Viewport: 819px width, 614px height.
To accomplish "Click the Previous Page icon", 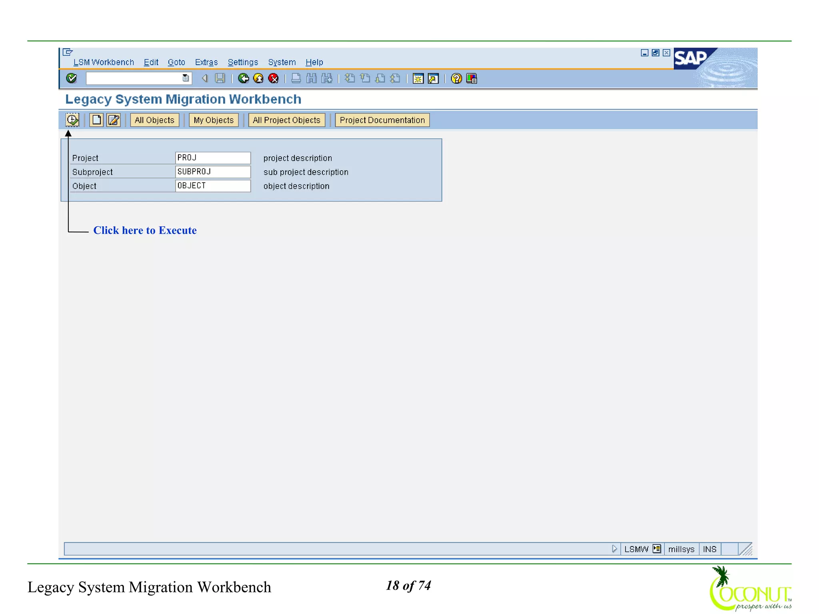I will 365,78.
